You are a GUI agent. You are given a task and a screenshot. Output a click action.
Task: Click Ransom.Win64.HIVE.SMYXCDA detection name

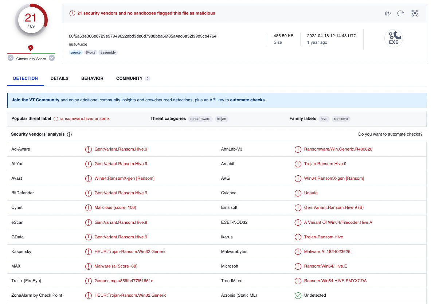(x=335, y=281)
